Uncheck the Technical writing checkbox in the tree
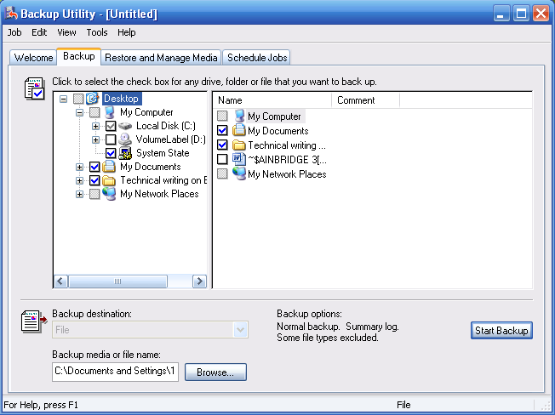The image size is (555, 415). pyautogui.click(x=94, y=180)
